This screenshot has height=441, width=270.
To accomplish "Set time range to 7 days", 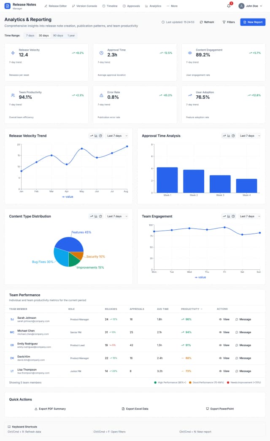I will point(30,35).
